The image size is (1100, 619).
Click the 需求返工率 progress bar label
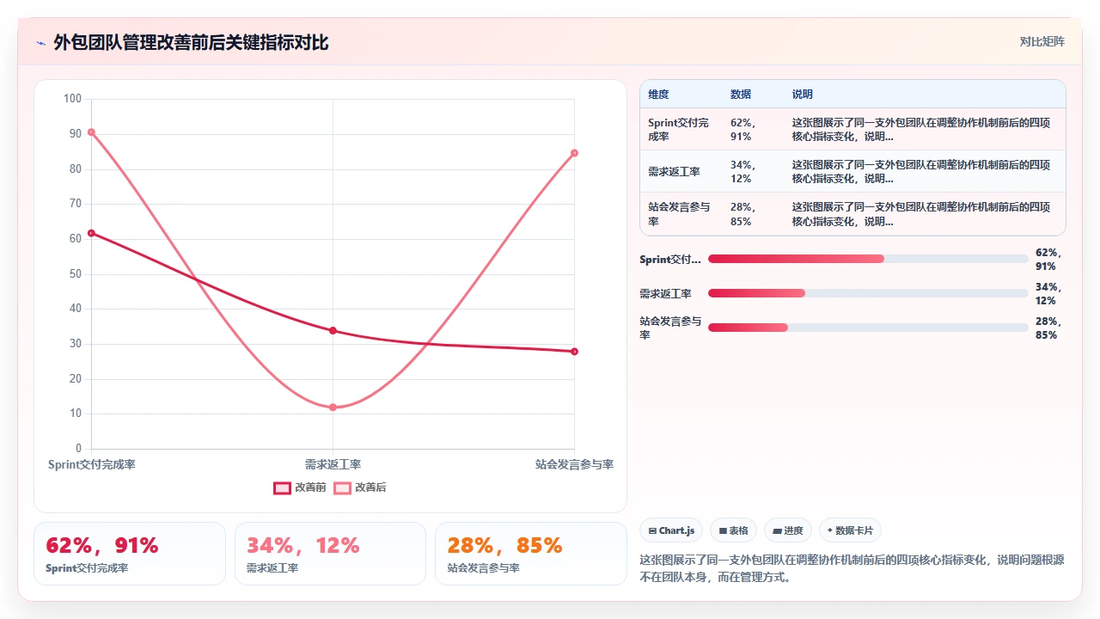click(665, 293)
